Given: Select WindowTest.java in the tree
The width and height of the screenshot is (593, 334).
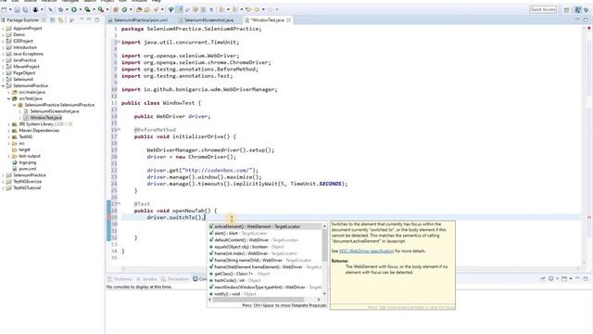Looking at the screenshot, I should [x=45, y=118].
